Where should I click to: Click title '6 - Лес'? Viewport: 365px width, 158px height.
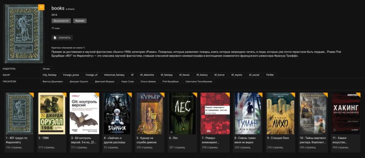(x=174, y=138)
